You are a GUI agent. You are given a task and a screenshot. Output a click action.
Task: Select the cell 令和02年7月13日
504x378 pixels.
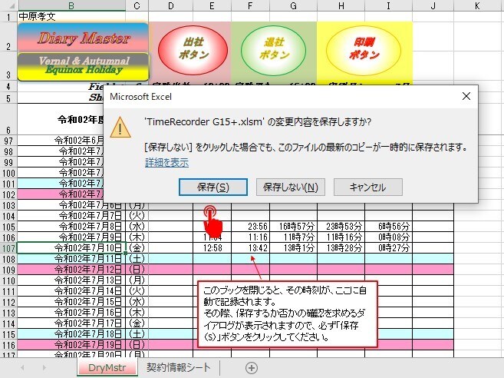[x=71, y=280]
